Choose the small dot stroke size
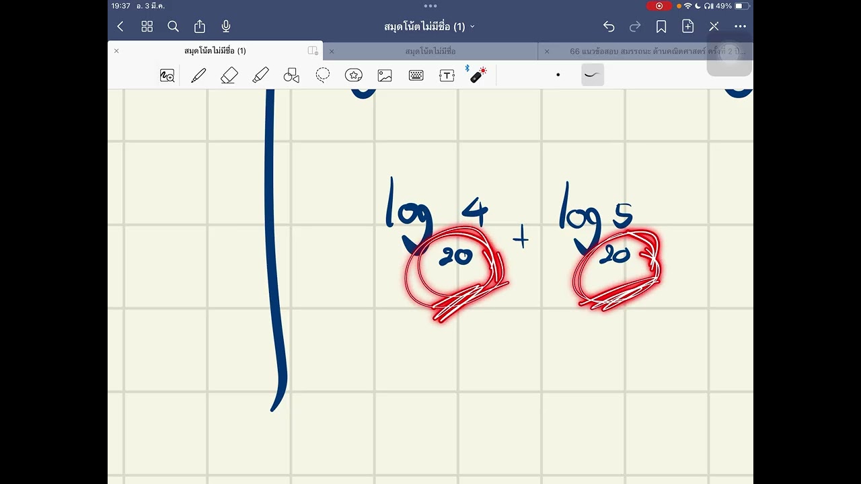The width and height of the screenshot is (861, 484). point(558,75)
